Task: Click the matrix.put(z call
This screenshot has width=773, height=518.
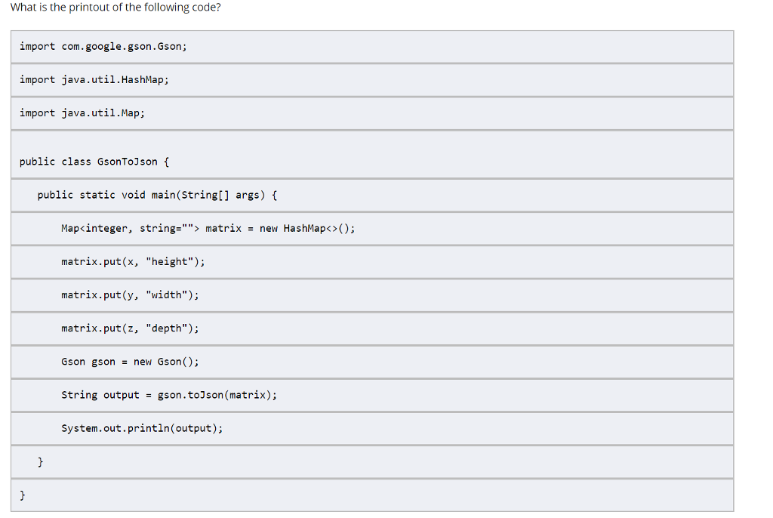Action: [x=100, y=328]
